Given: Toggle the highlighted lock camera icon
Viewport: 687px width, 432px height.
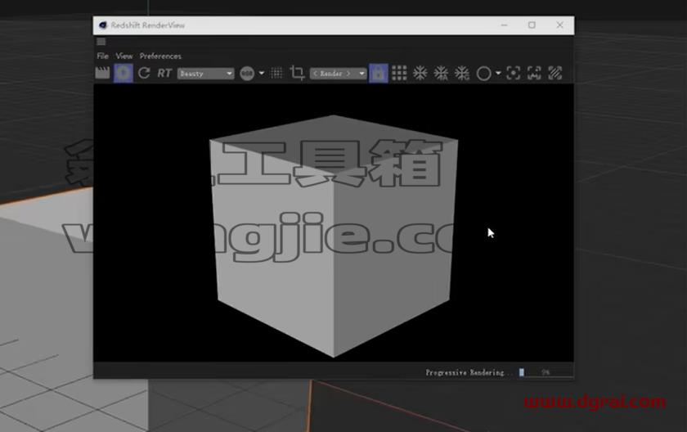Looking at the screenshot, I should (379, 73).
